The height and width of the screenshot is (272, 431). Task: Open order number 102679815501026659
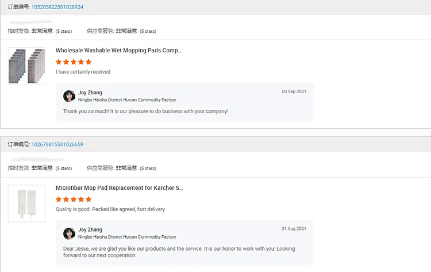[57, 144]
